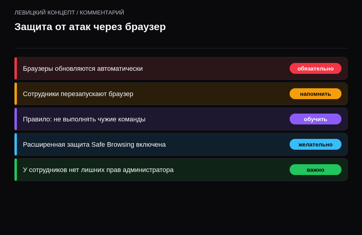Click the green 'важно' badge

coord(316,170)
